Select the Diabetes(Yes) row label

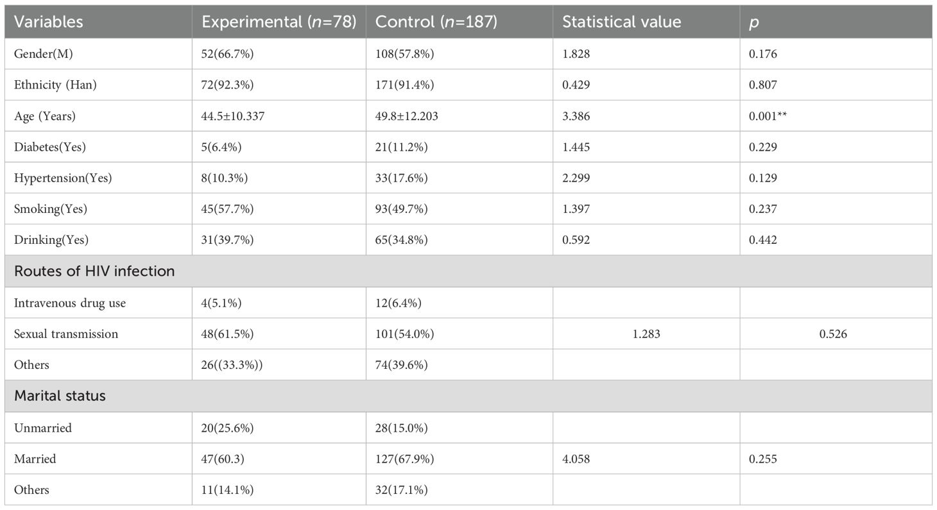50,147
